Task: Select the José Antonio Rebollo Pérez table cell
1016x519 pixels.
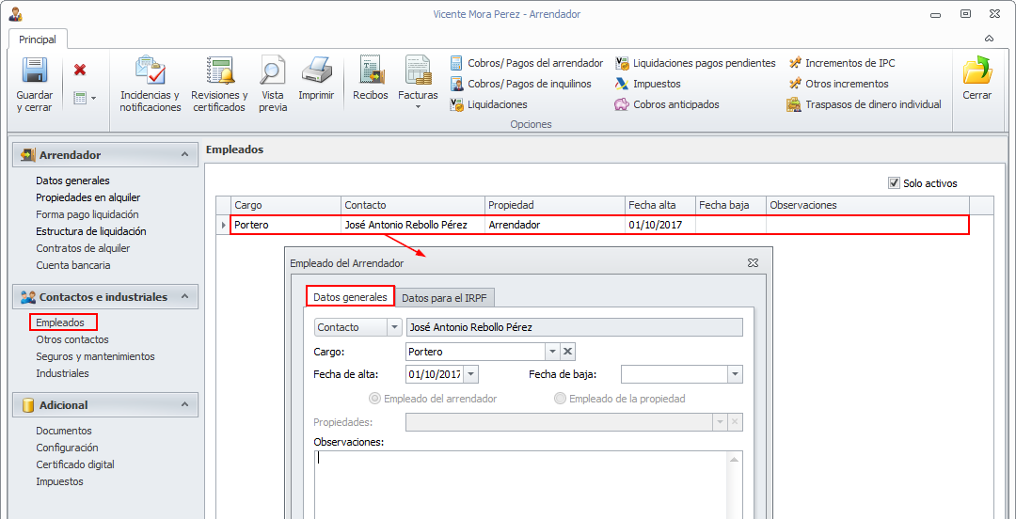Action: tap(413, 225)
